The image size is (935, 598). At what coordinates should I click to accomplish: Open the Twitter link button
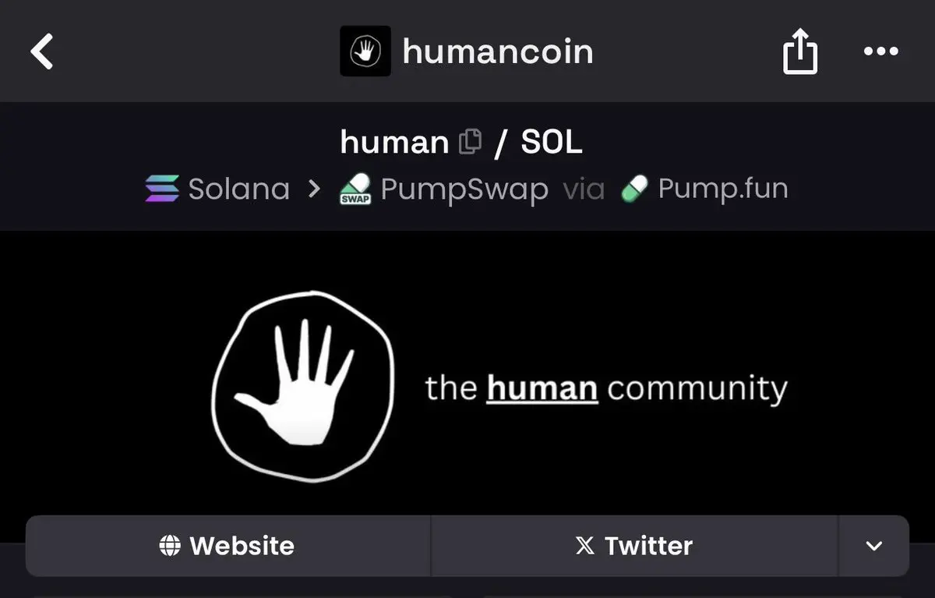pyautogui.click(x=634, y=546)
